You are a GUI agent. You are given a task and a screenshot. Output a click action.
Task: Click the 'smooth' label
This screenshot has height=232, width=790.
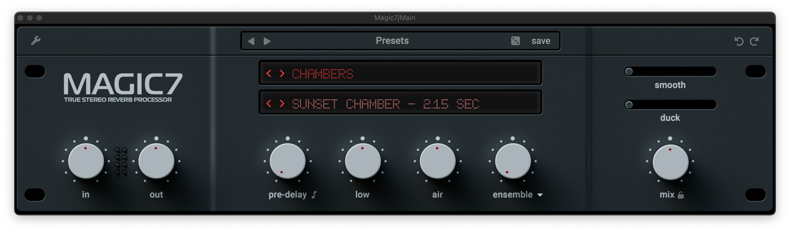click(670, 85)
